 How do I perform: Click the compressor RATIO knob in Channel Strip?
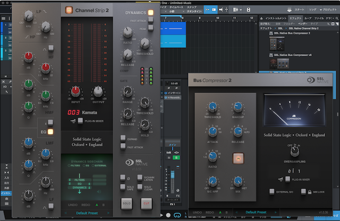pyautogui.click(x=127, y=32)
